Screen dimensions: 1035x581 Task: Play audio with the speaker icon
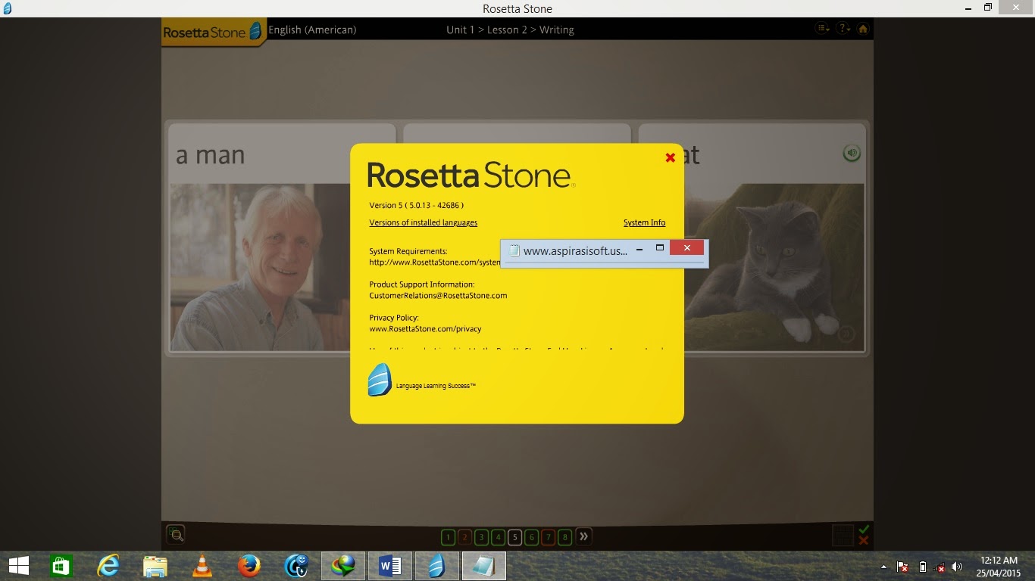(852, 152)
